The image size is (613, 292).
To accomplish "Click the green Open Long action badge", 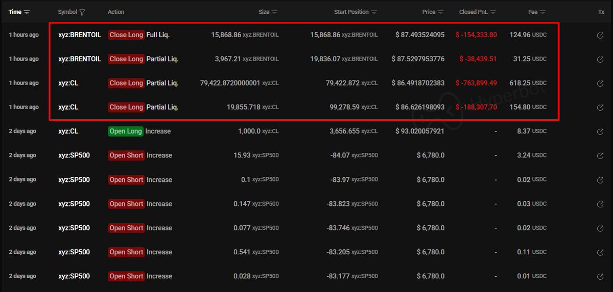I will tap(126, 131).
